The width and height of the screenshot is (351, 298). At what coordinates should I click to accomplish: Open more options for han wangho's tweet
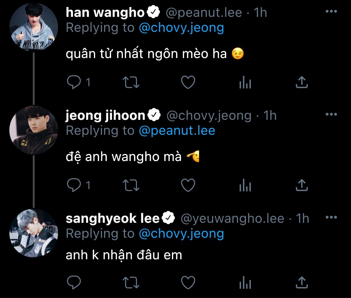click(331, 11)
